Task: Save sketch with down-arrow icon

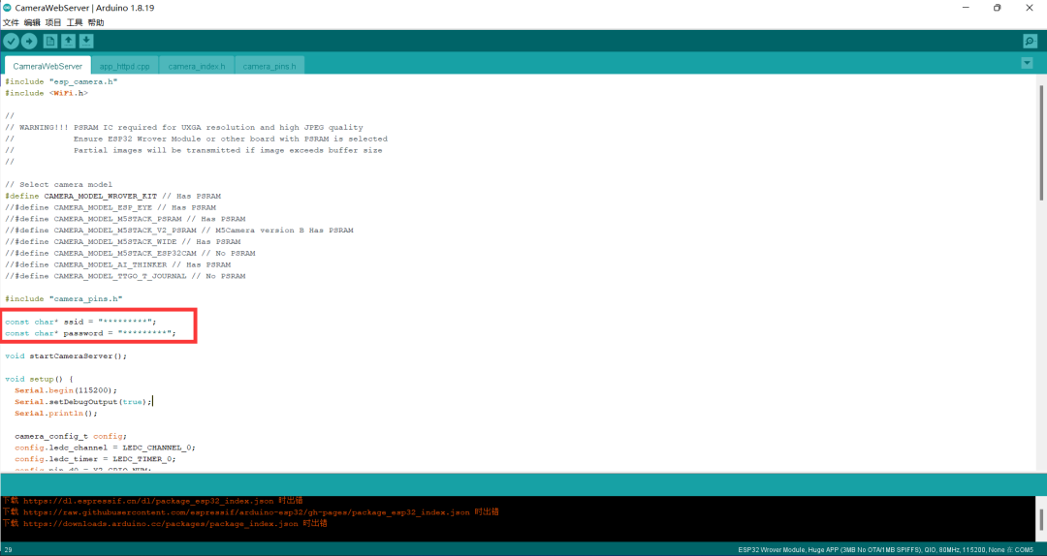Action: pyautogui.click(x=86, y=42)
